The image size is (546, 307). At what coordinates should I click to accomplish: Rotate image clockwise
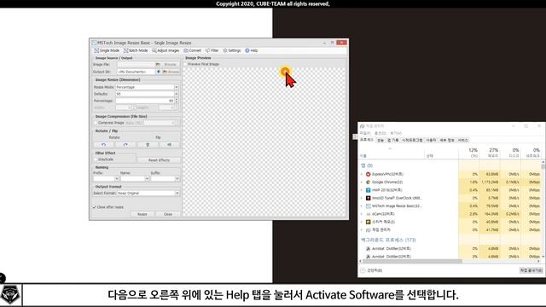coord(125,145)
